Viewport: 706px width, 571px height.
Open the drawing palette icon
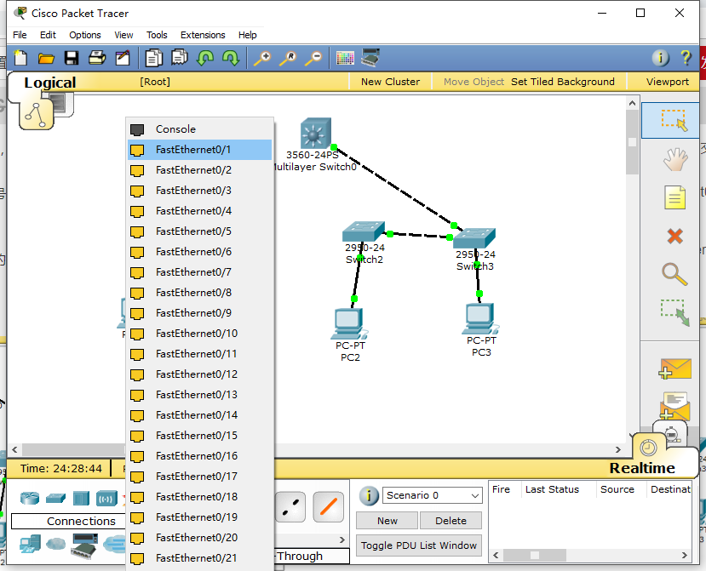tap(345, 58)
